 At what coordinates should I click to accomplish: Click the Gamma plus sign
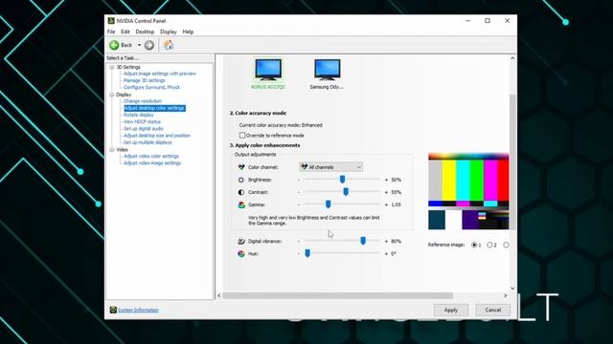(x=386, y=204)
